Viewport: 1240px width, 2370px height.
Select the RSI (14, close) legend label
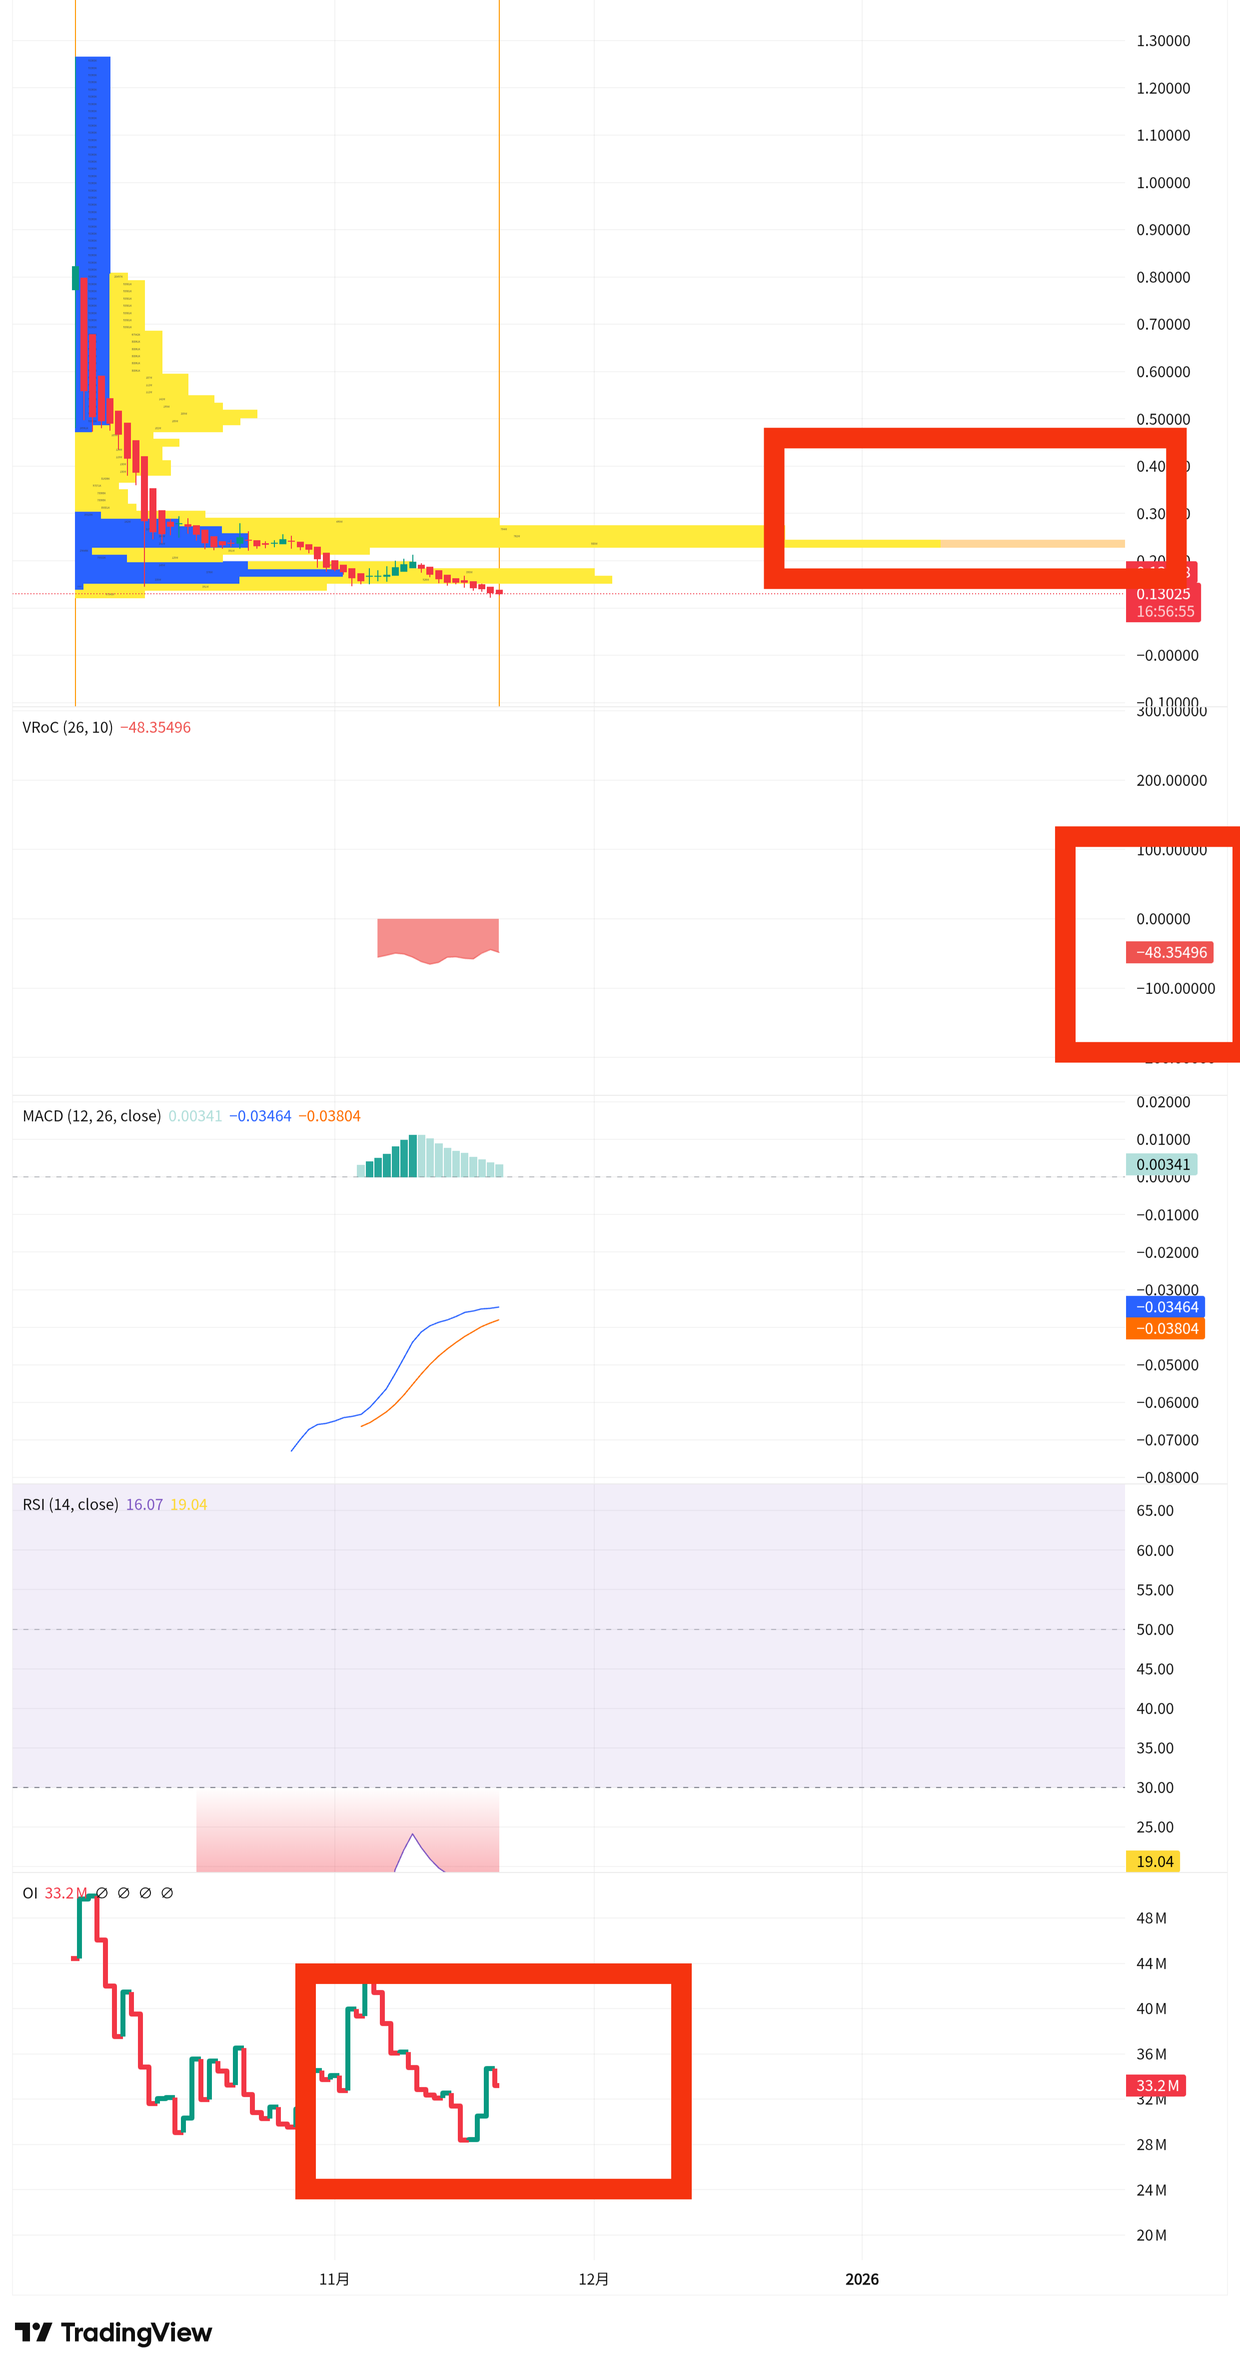coord(70,1504)
